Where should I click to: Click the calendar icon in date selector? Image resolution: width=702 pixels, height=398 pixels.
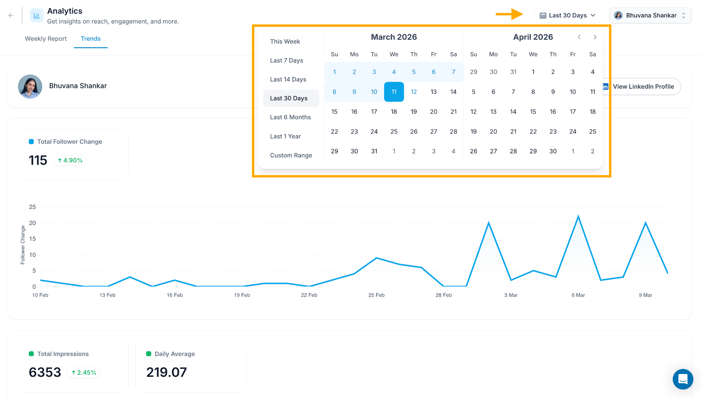(543, 15)
